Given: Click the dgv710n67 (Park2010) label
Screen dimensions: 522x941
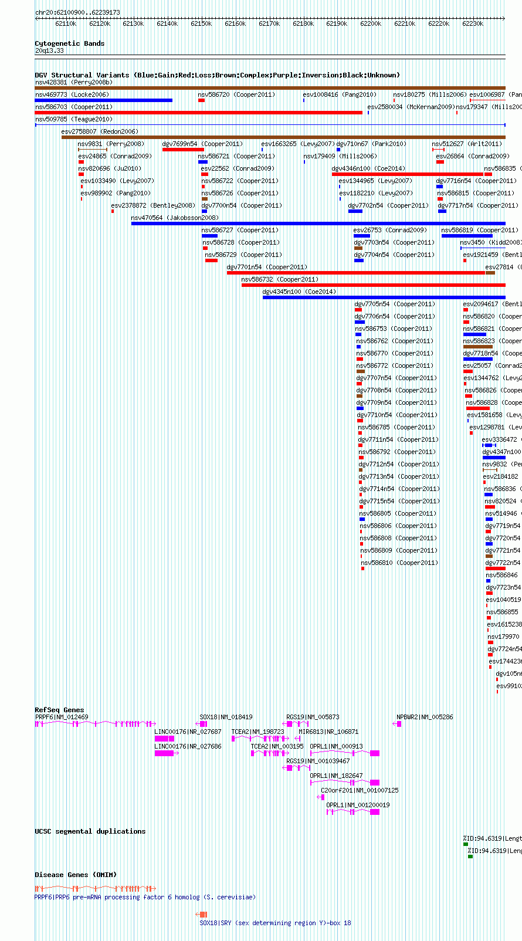Looking at the screenshot, I should point(371,144).
